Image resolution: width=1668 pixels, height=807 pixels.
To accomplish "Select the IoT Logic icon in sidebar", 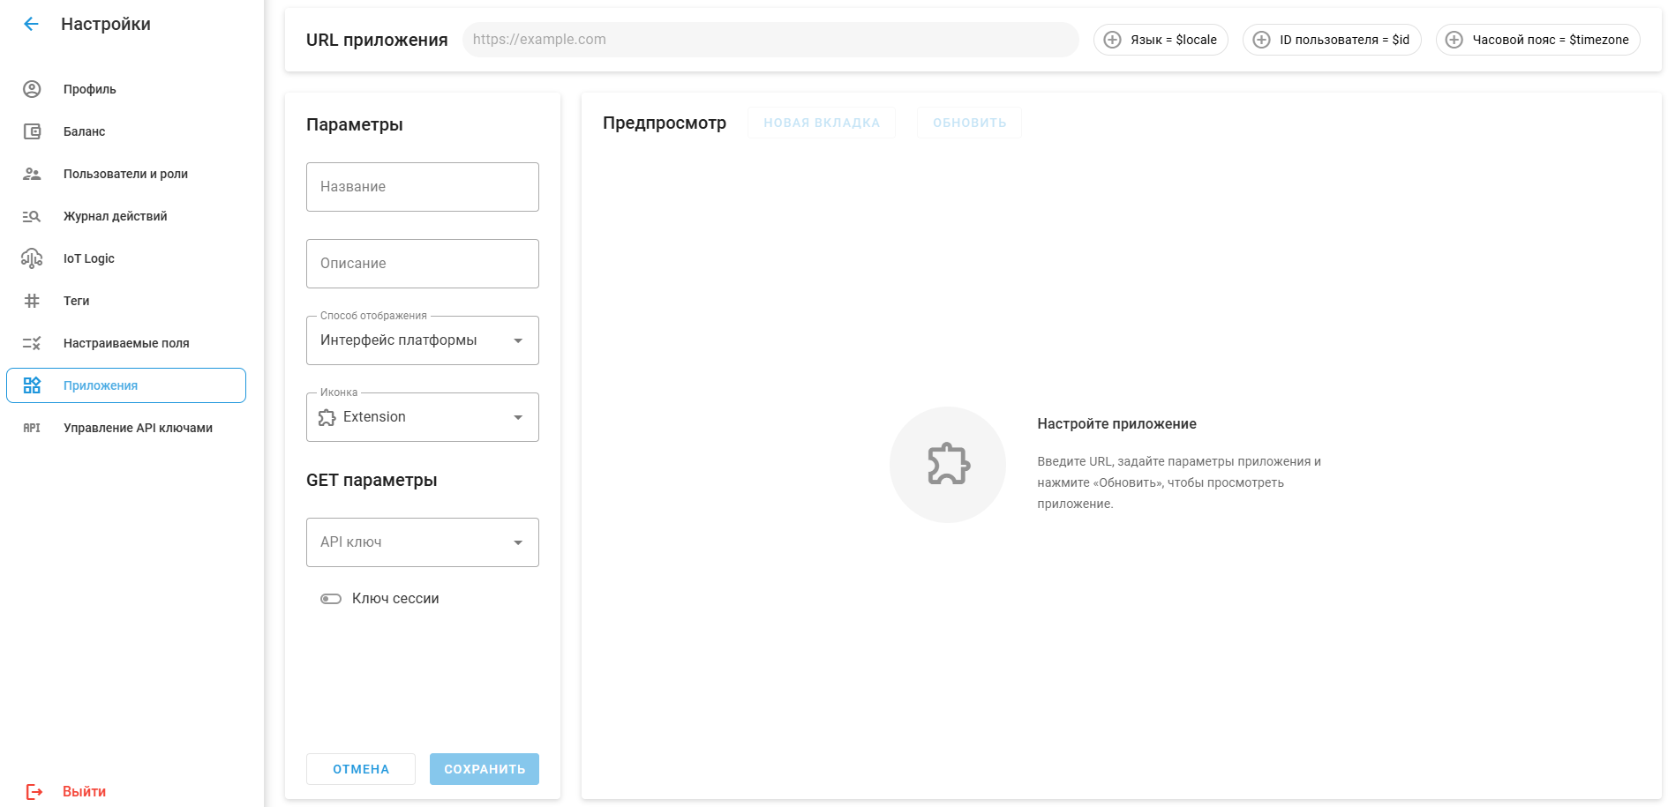I will [32, 258].
